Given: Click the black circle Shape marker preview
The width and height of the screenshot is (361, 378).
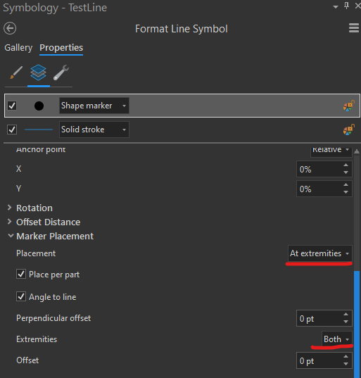Looking at the screenshot, I should 39,106.
